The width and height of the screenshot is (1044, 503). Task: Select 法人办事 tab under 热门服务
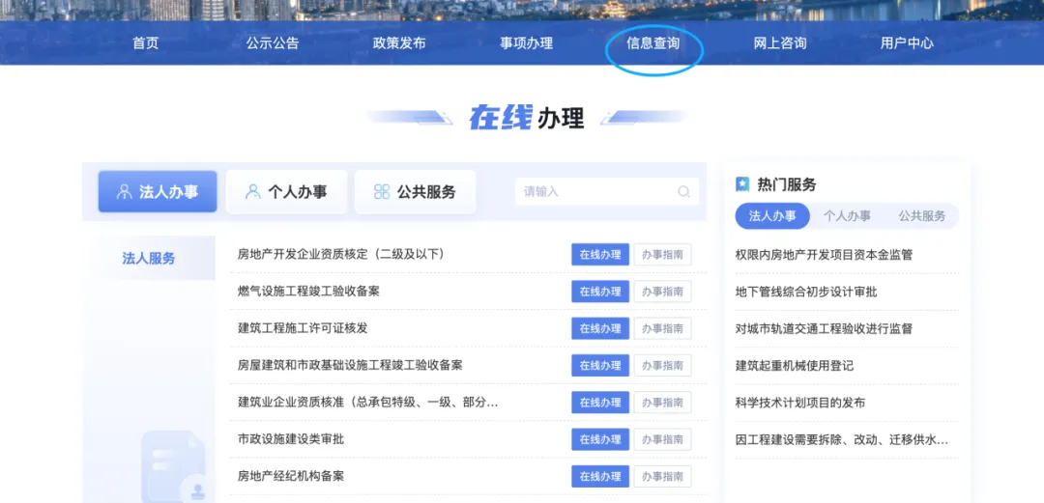click(772, 216)
